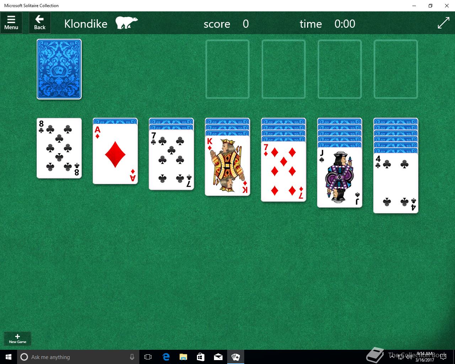Open the Windows Store taskbar icon
Viewport: 455px width, 364px height.
(x=200, y=357)
